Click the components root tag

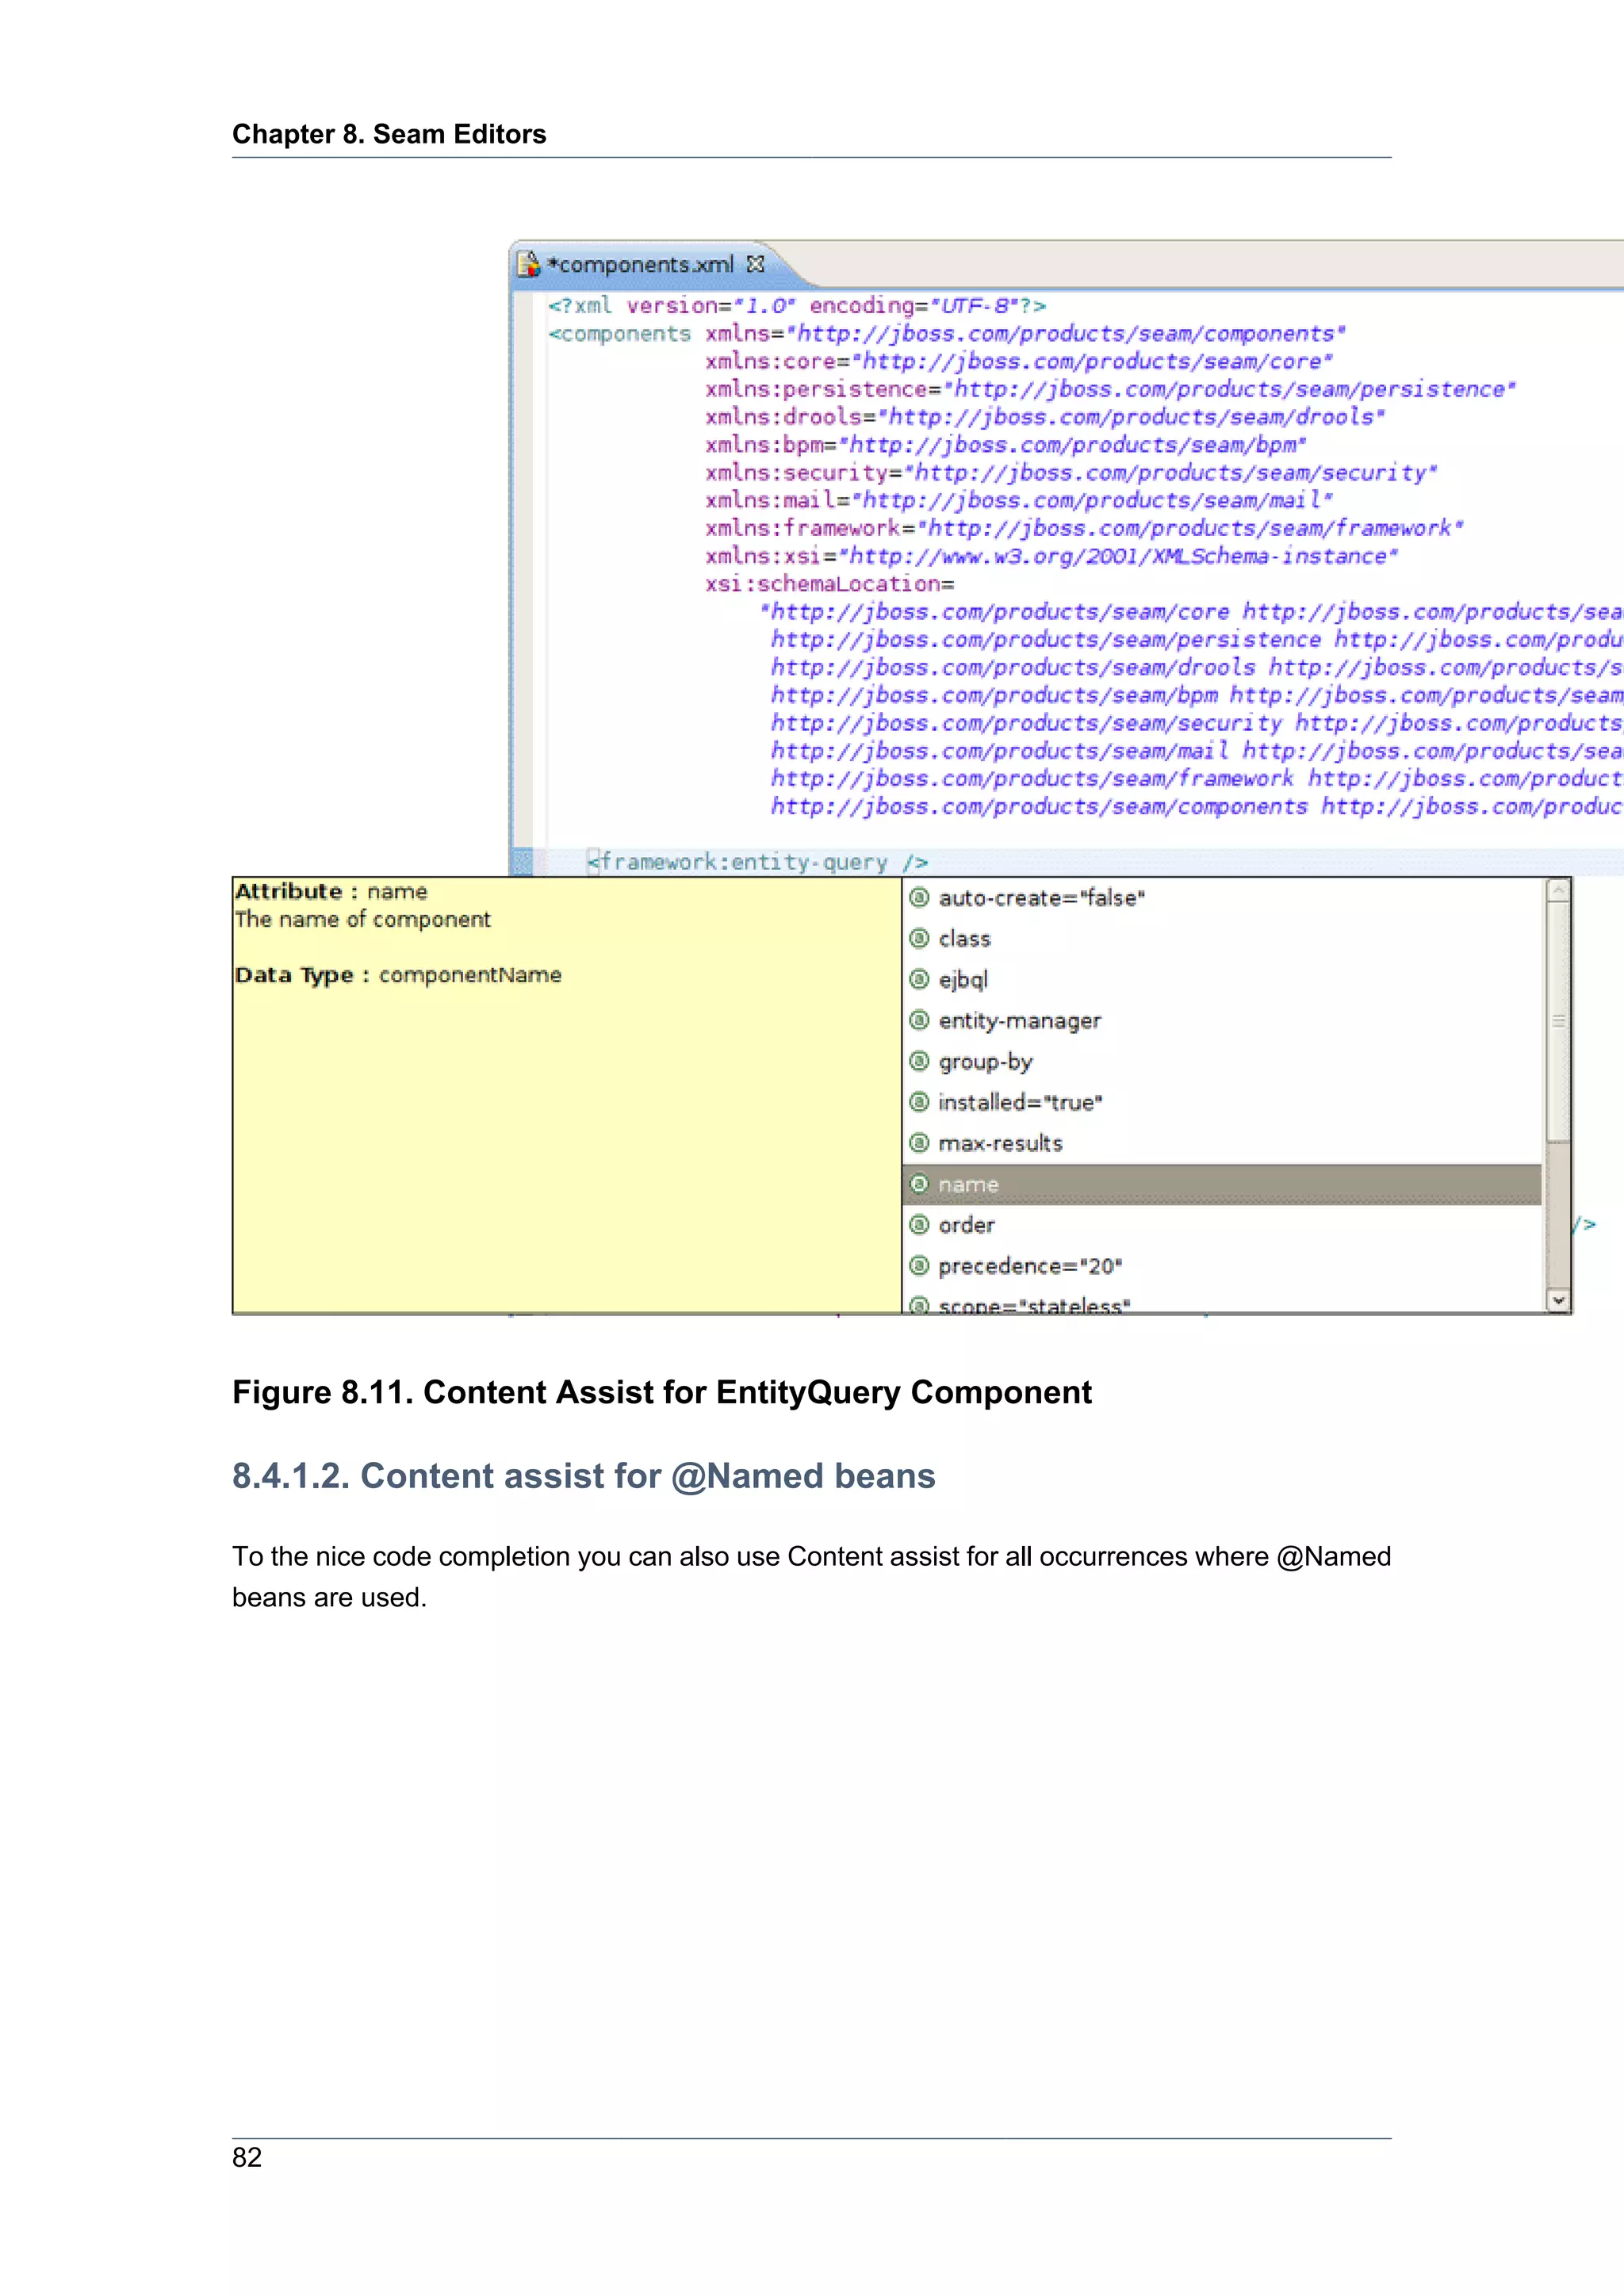pos(619,334)
